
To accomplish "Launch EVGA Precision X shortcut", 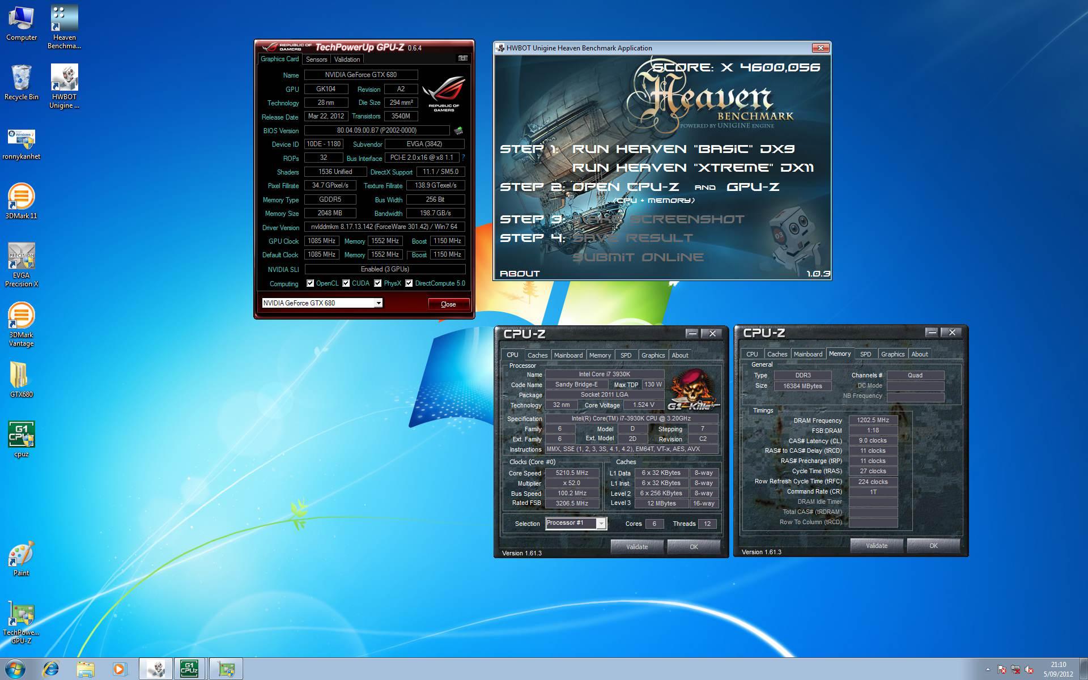I will point(22,265).
